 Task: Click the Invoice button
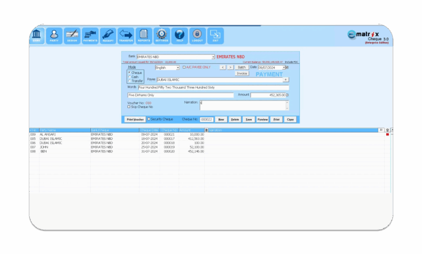pyautogui.click(x=242, y=73)
